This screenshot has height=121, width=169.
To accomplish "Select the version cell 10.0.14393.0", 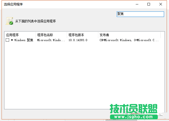I will 78,40.
